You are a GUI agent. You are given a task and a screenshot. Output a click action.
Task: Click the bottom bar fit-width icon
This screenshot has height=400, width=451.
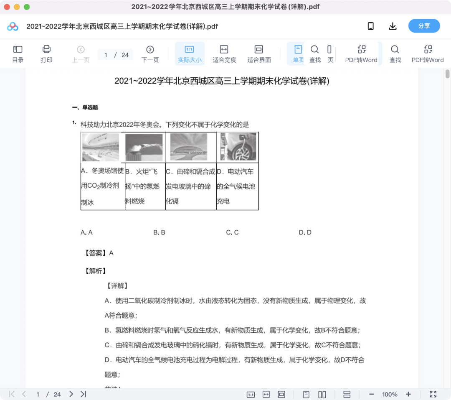[266, 394]
